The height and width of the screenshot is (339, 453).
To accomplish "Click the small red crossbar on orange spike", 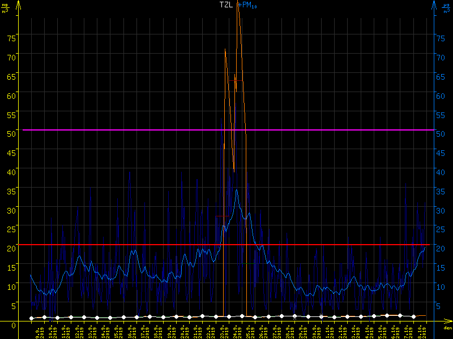I will [x=236, y=81].
